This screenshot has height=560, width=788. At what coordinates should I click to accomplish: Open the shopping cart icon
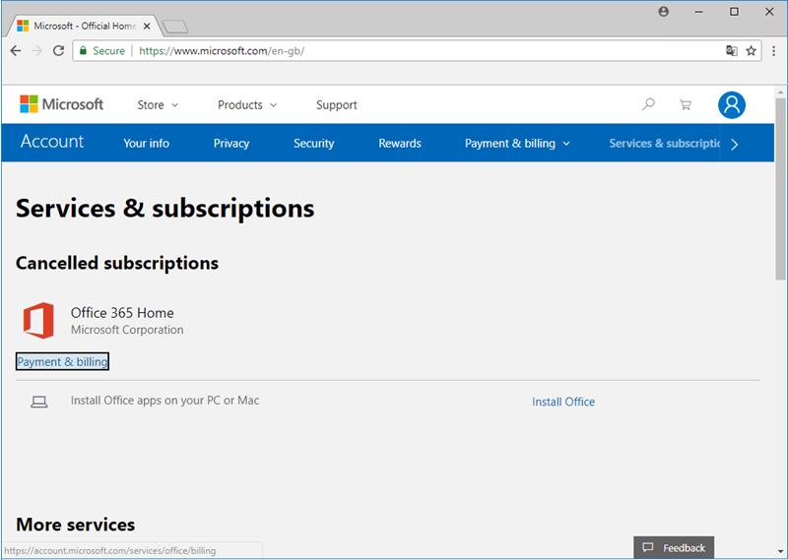(685, 104)
